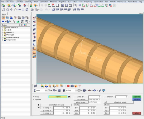Viewport: 144px width, 119px height.
Task: Expand the Material (1) tree node
Action: tap(3, 33)
